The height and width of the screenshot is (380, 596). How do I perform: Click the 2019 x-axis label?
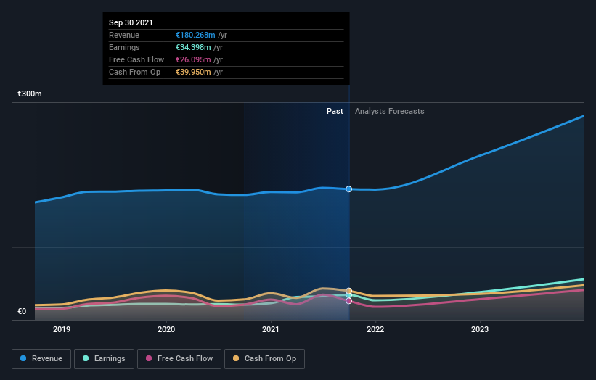pyautogui.click(x=62, y=329)
